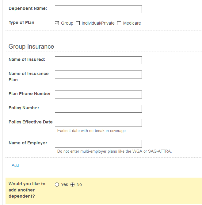Click the 'Would you like to add another dependent?' text
Screen dimensions: 202x205
(x=27, y=190)
